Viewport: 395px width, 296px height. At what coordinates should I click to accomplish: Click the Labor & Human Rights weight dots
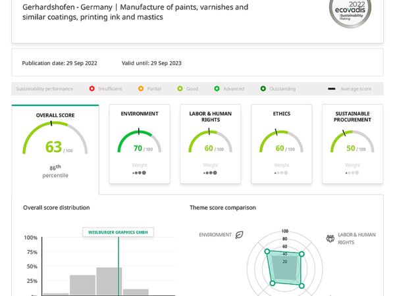[x=211, y=172]
